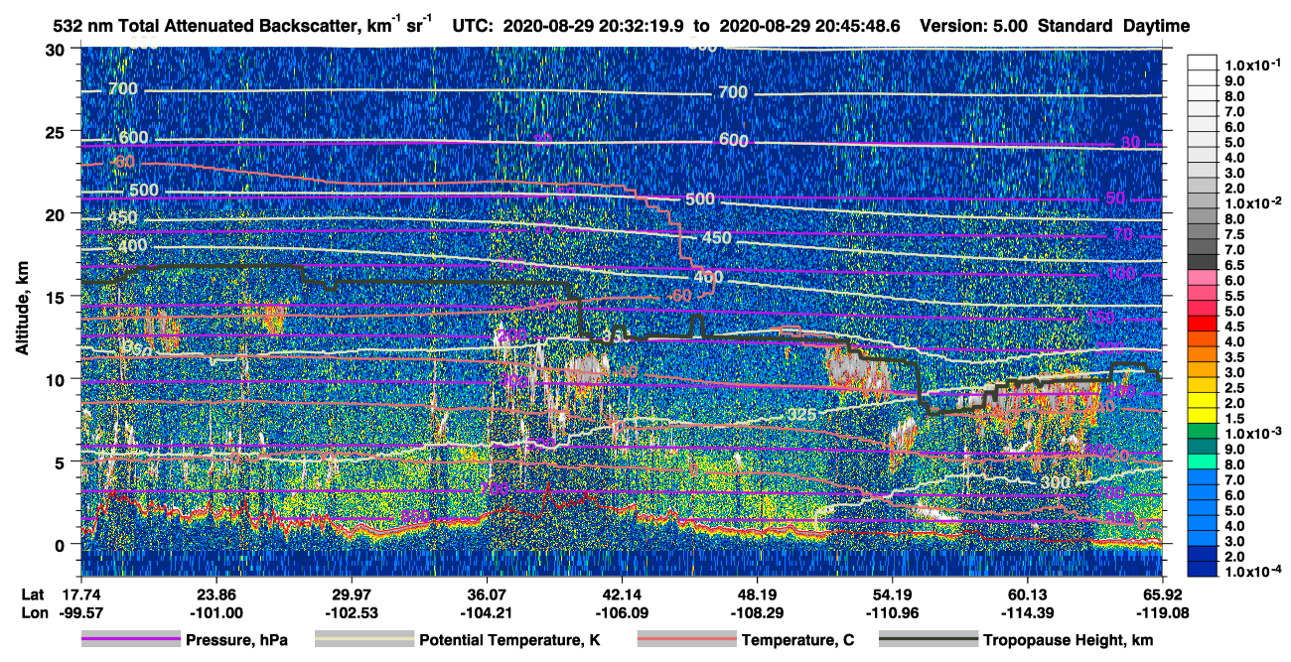Click the colorbar label 1.0x10-2
The height and width of the screenshot is (662, 1291).
tap(1254, 201)
